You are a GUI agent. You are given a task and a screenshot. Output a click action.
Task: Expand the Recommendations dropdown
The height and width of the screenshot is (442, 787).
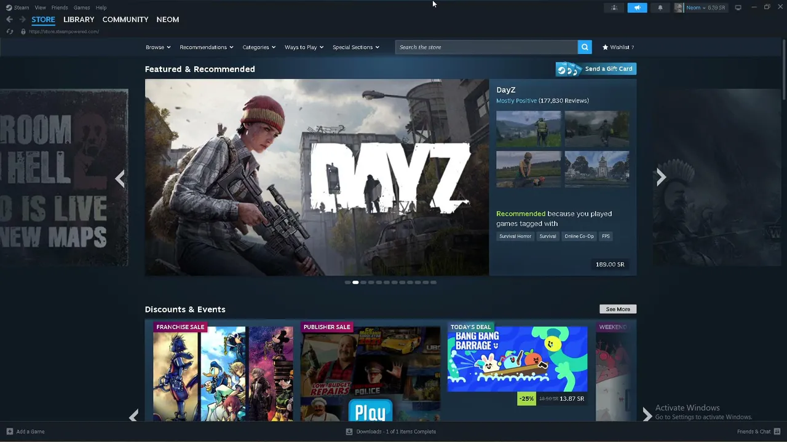pyautogui.click(x=207, y=47)
